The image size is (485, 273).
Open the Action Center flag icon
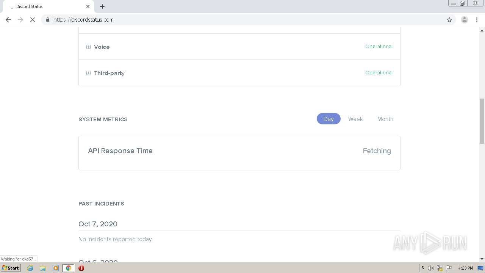[x=449, y=268]
